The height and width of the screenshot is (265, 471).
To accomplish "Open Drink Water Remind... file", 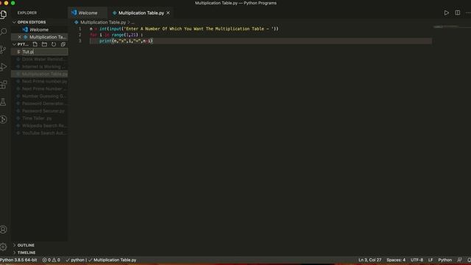I will point(39,59).
